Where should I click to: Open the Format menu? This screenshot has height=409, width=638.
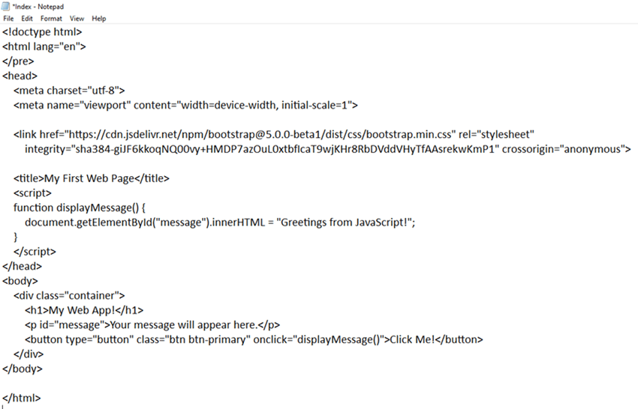pyautogui.click(x=51, y=18)
